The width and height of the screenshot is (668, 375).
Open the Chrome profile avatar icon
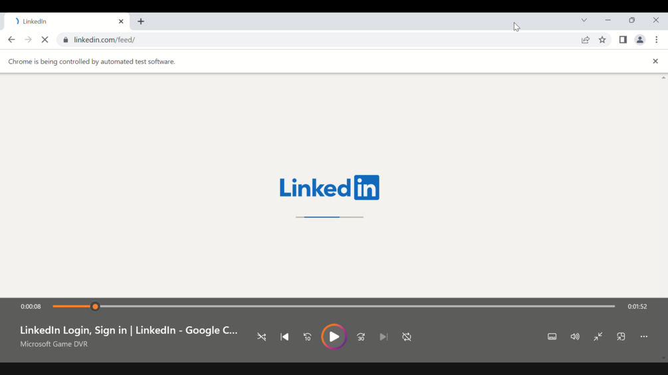click(640, 40)
